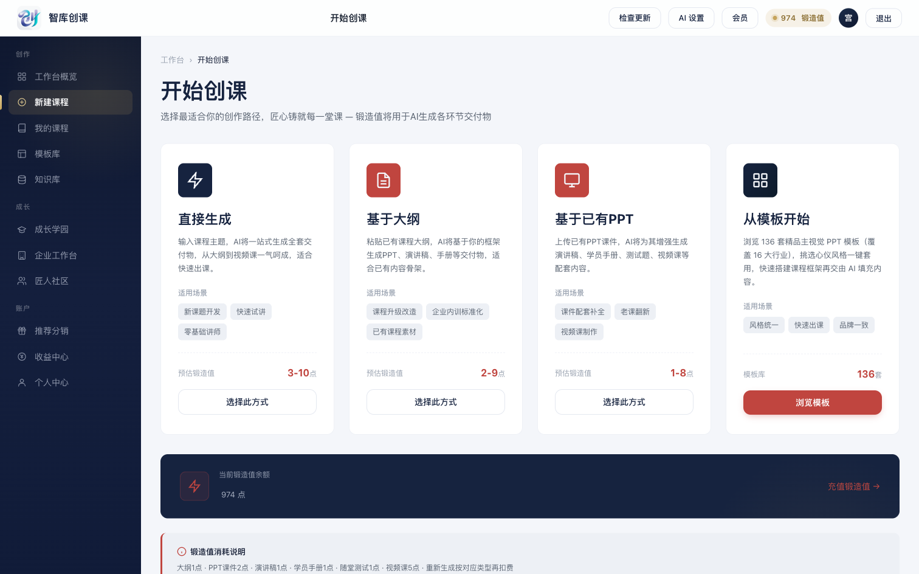Choose 选择此方式 under 基于大纲
Screen dimensions: 919x574
[x=436, y=402]
